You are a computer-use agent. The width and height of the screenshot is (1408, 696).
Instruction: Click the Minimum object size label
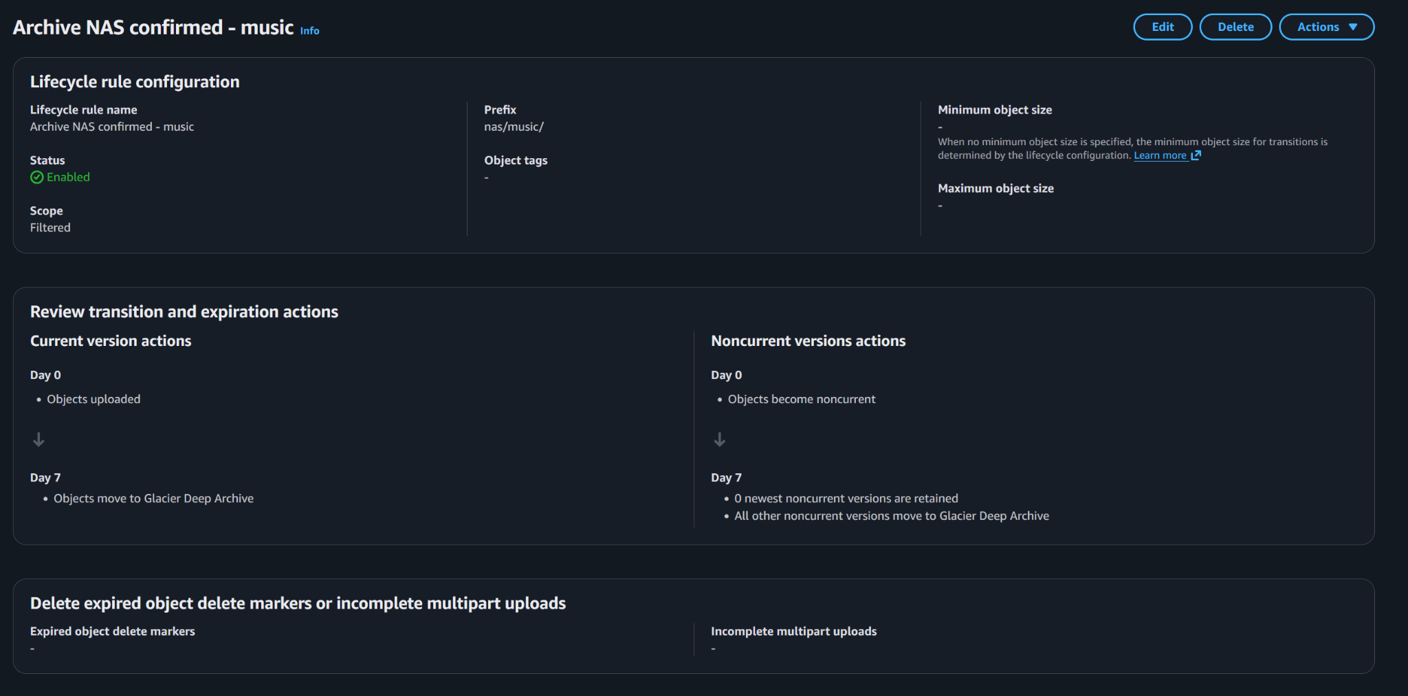click(995, 110)
